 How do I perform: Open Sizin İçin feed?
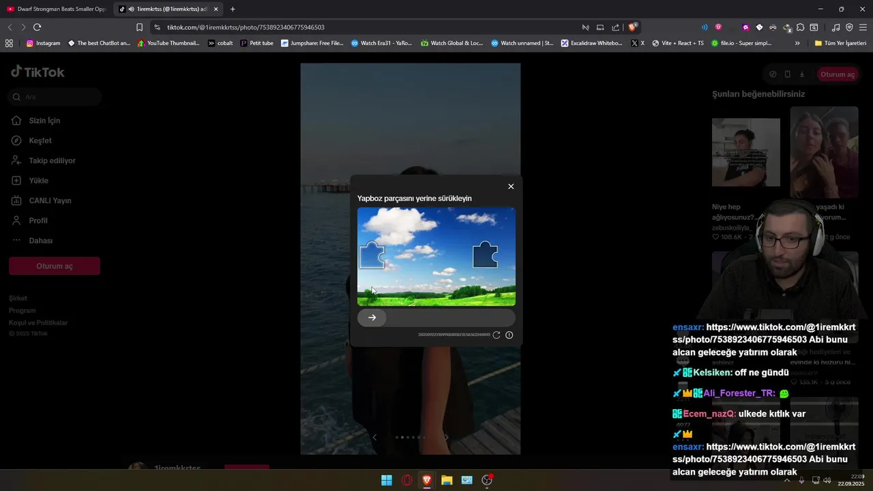coord(44,121)
